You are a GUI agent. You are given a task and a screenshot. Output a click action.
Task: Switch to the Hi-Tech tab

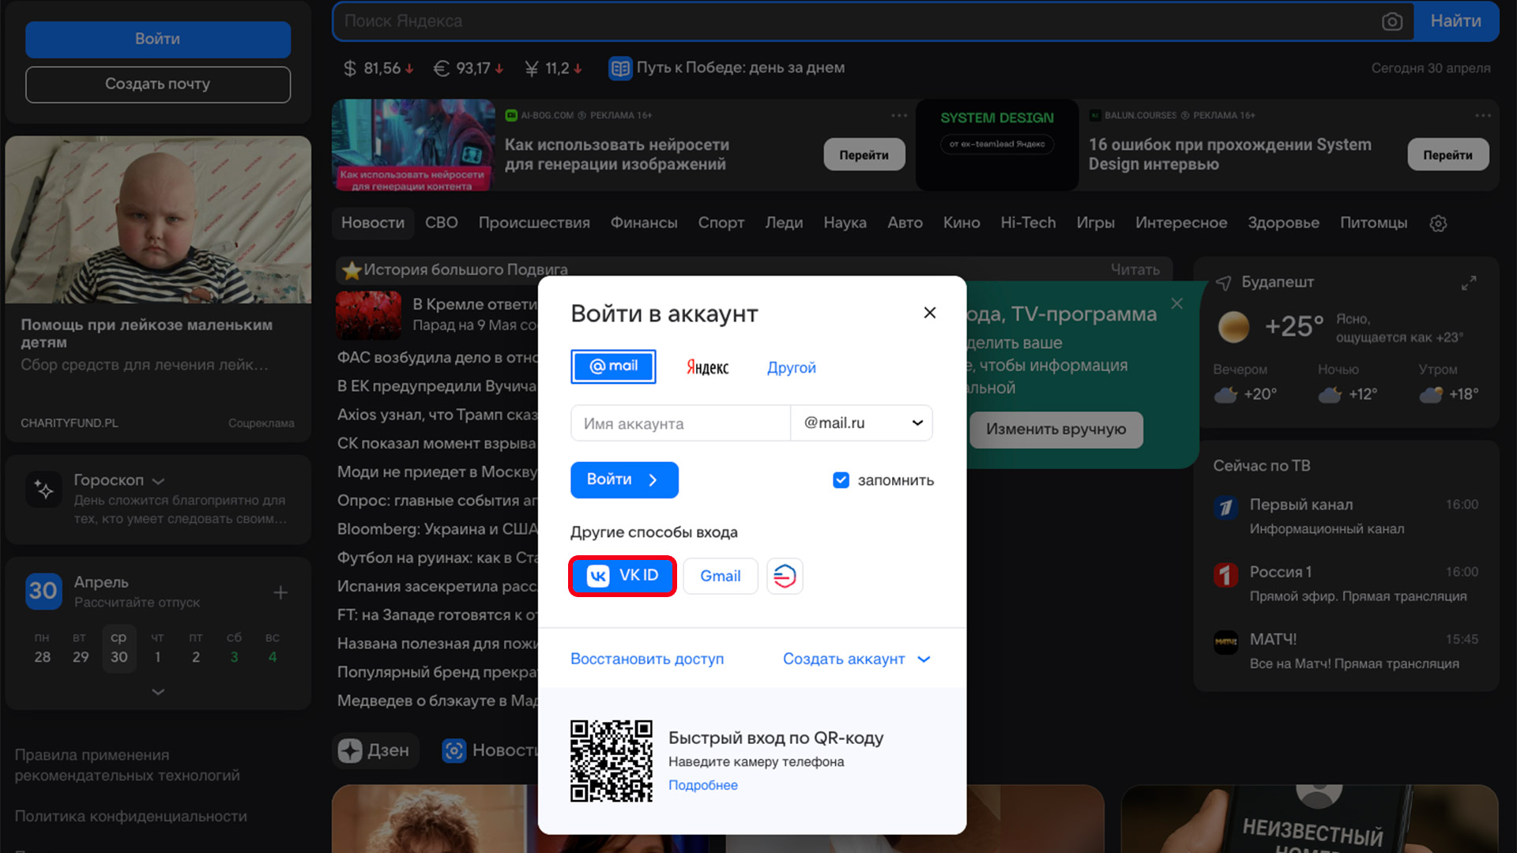tap(1028, 223)
